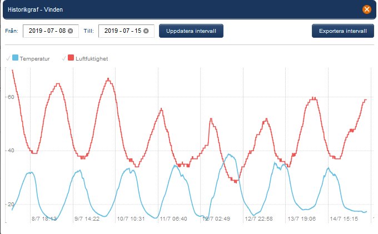Image resolution: width=378 pixels, height=234 pixels.
Task: Close the Historikgraf dialog with orange X
Action: tap(367, 9)
